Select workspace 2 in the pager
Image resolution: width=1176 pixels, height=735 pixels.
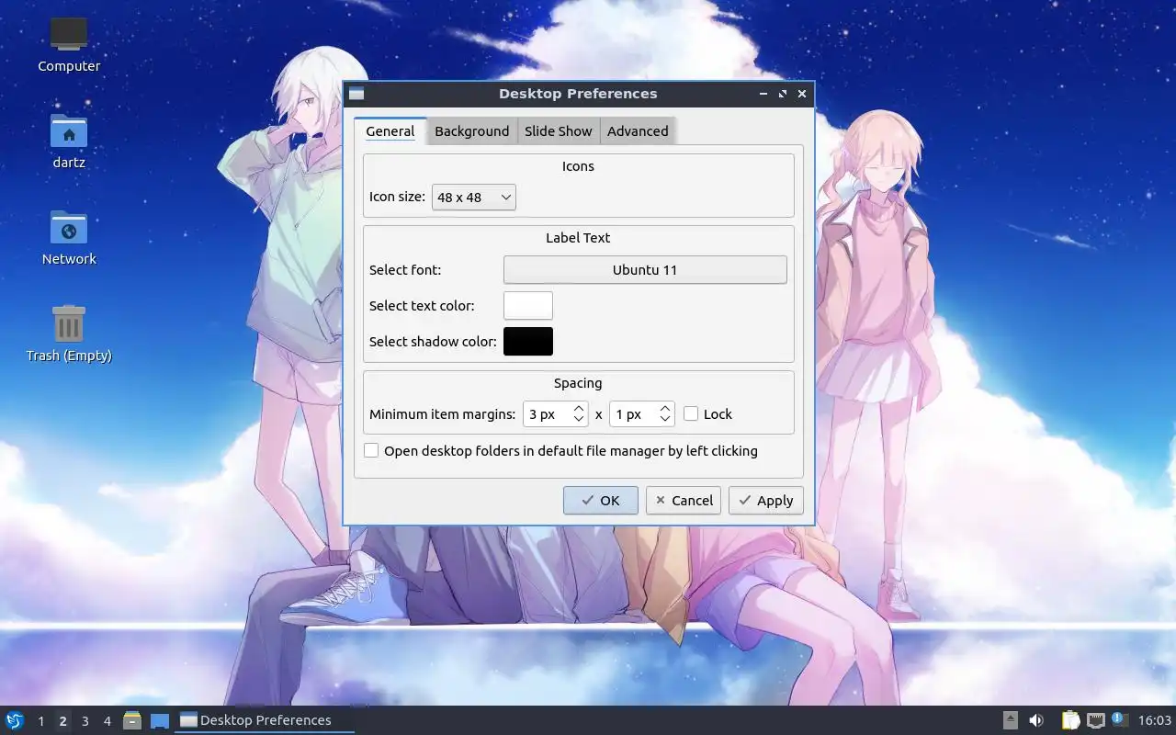click(x=62, y=721)
